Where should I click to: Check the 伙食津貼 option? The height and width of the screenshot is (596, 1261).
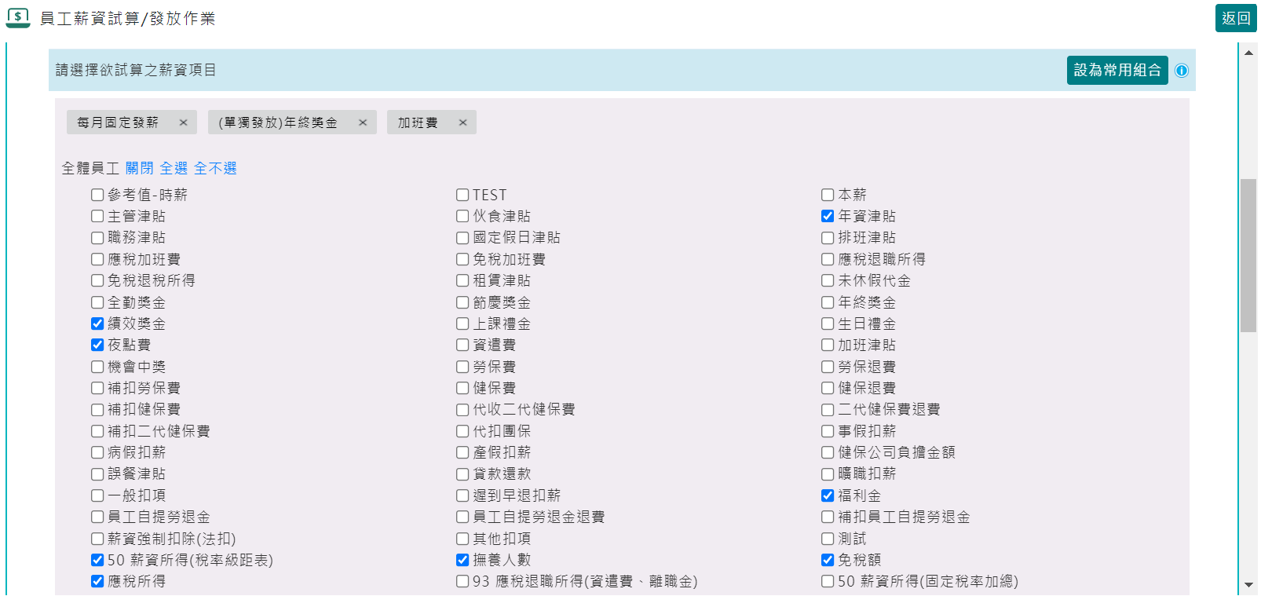coord(462,216)
